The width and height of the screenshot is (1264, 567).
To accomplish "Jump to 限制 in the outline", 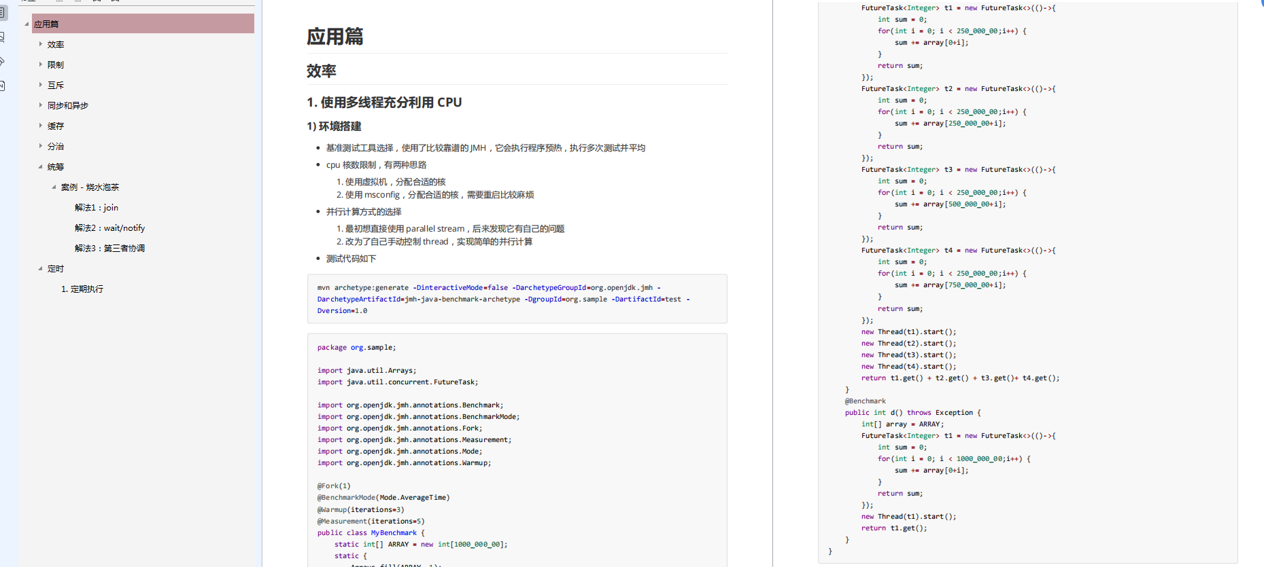I will pos(56,65).
